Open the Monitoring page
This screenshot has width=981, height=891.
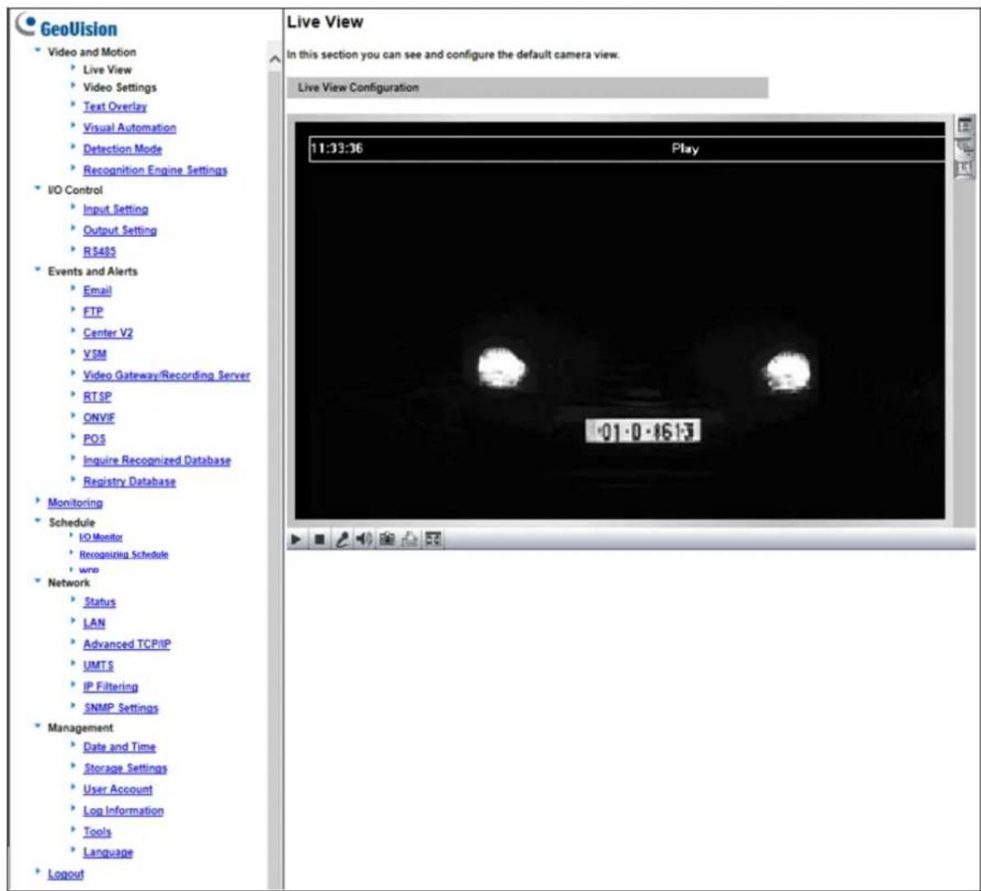[x=75, y=503]
